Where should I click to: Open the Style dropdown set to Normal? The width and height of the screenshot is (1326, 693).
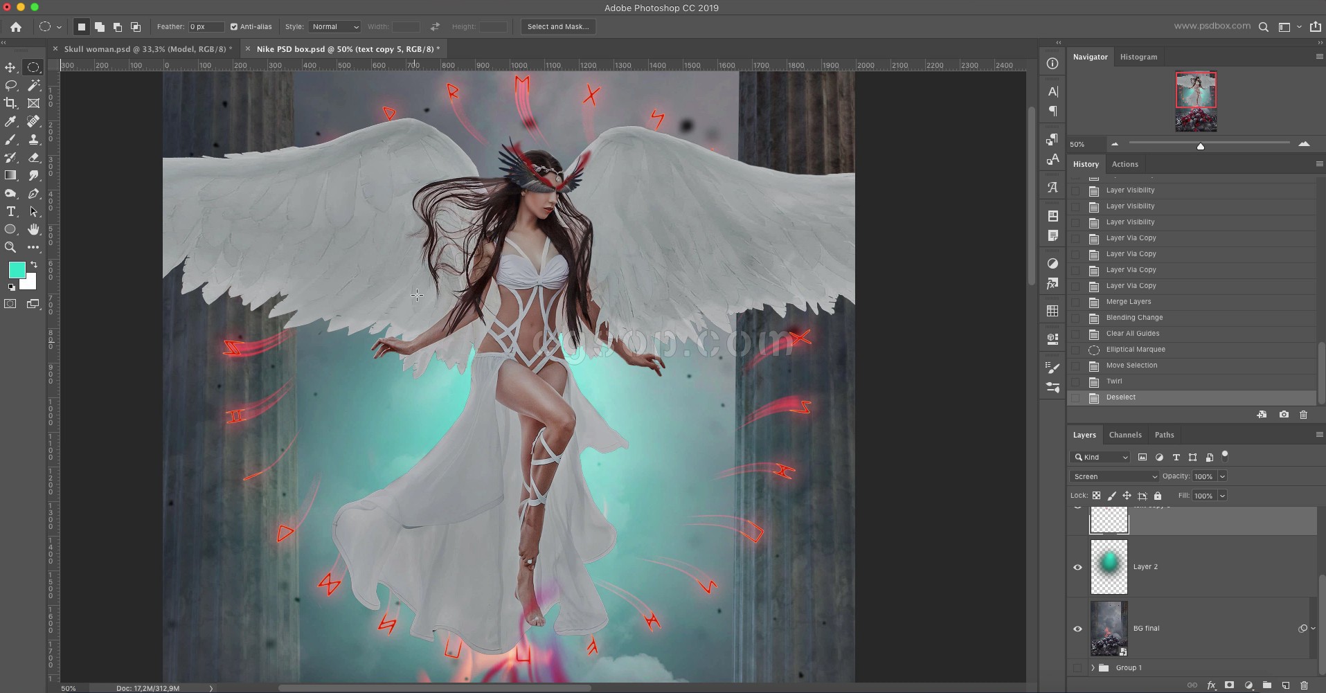tap(334, 27)
